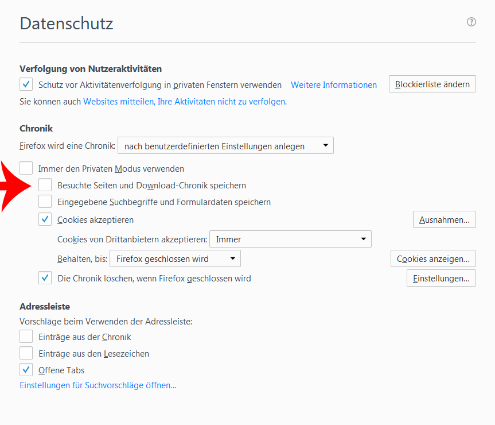Open 'Einstellungen für Suchvorschläge öffnen...' link

click(x=98, y=385)
